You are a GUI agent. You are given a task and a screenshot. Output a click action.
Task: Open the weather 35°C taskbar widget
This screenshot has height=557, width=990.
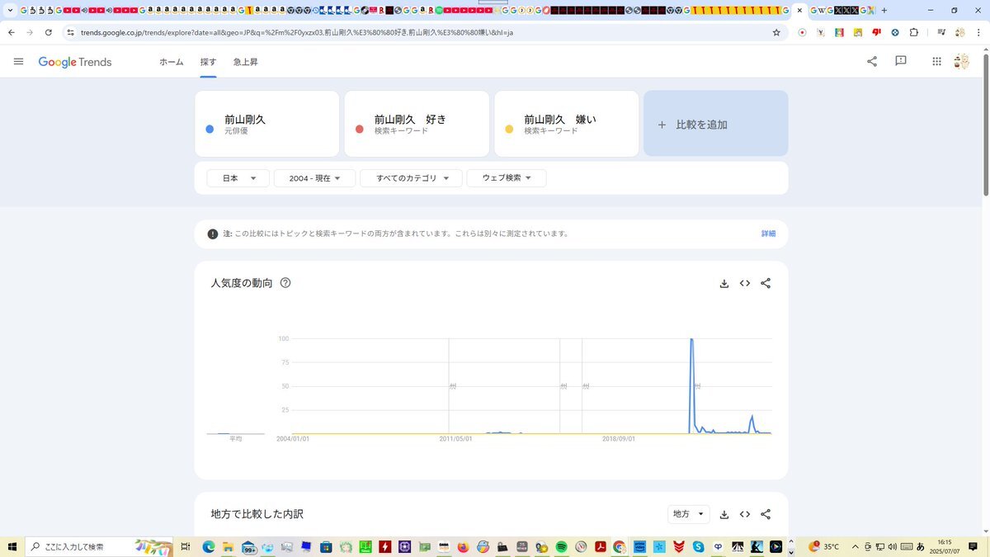click(x=824, y=546)
